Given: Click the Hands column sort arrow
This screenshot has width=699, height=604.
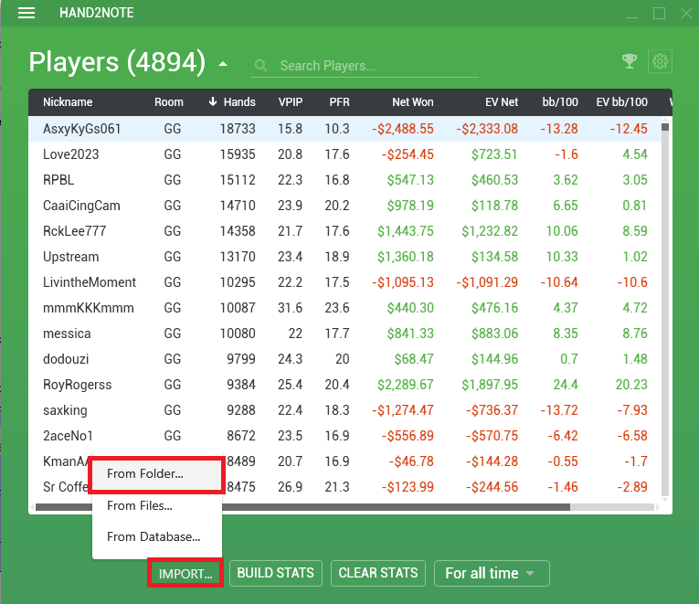Looking at the screenshot, I should pos(213,102).
